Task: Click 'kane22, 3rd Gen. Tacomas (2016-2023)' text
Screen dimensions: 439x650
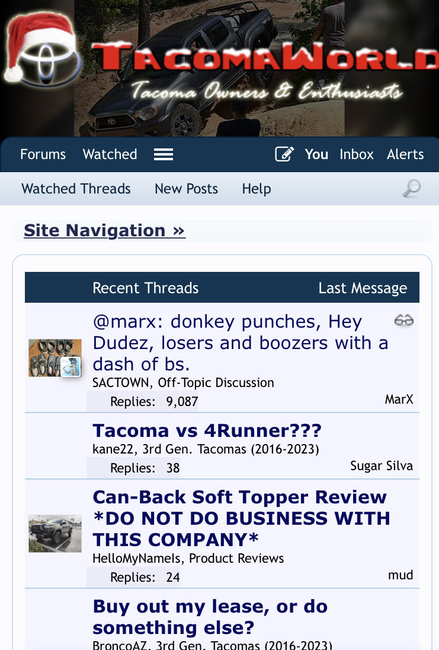Action: click(206, 449)
